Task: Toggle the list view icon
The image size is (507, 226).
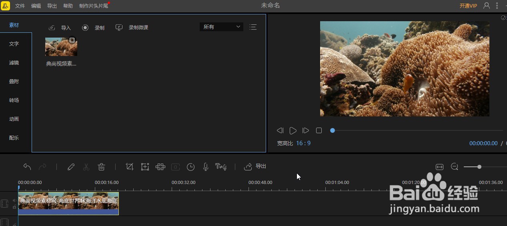Action: pyautogui.click(x=253, y=27)
